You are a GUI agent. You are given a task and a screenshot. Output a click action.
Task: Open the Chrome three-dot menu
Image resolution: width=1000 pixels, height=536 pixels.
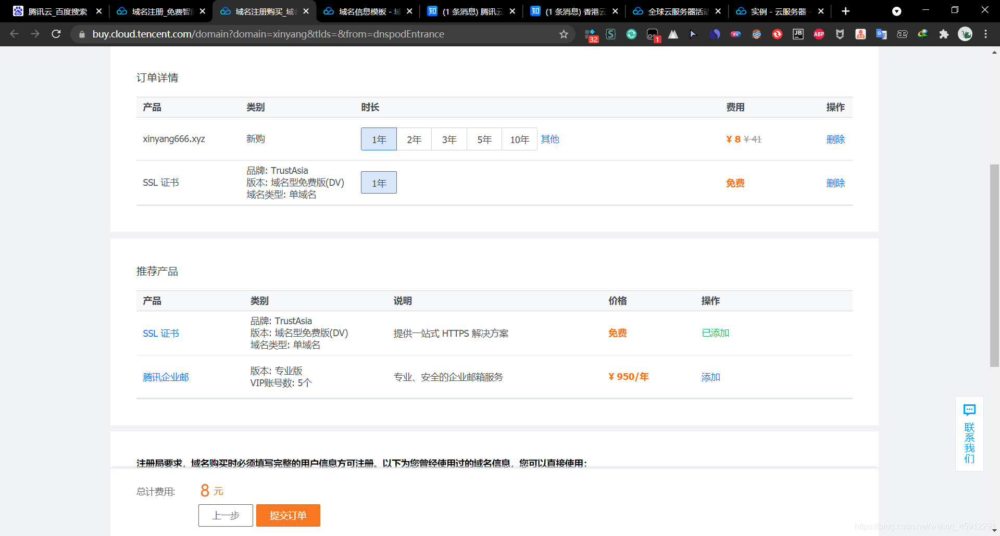tap(985, 34)
